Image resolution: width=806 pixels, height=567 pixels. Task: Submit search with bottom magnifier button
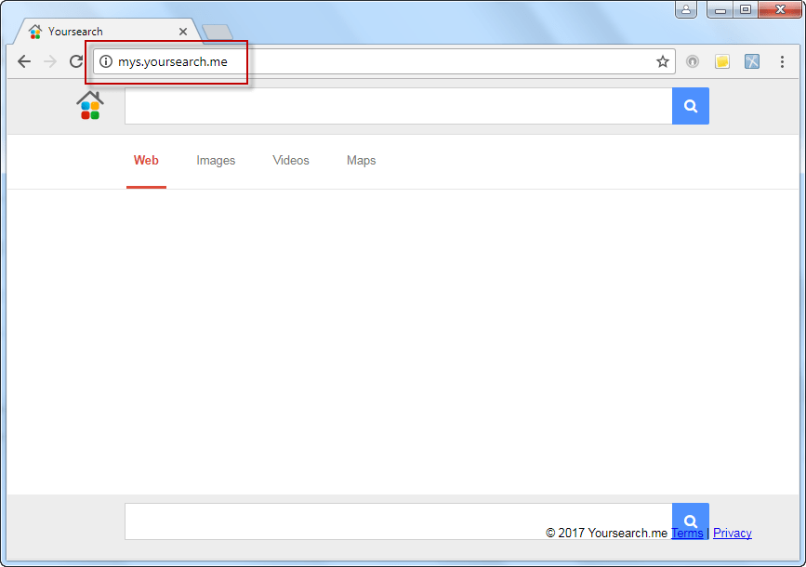(x=691, y=521)
